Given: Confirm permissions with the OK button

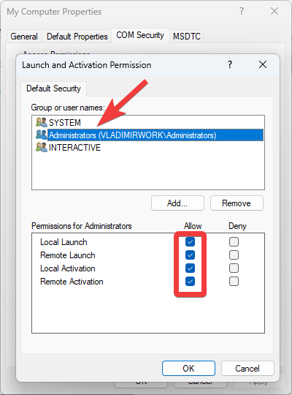Looking at the screenshot, I should click(188, 368).
